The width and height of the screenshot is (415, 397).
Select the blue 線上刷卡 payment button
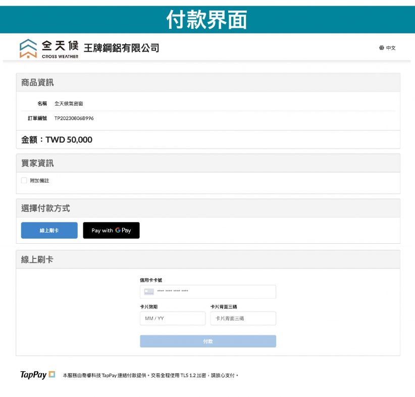(x=49, y=231)
